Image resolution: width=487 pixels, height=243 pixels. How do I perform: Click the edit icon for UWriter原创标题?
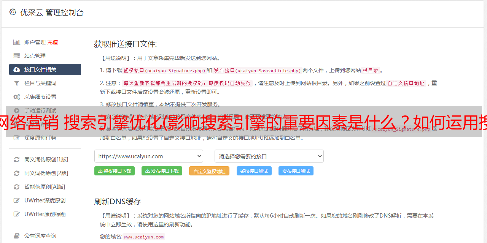pos(17,214)
